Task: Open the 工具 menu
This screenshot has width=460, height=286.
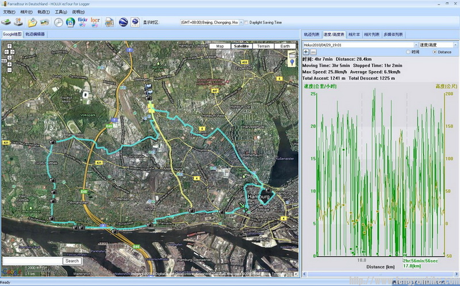Action: pos(61,11)
